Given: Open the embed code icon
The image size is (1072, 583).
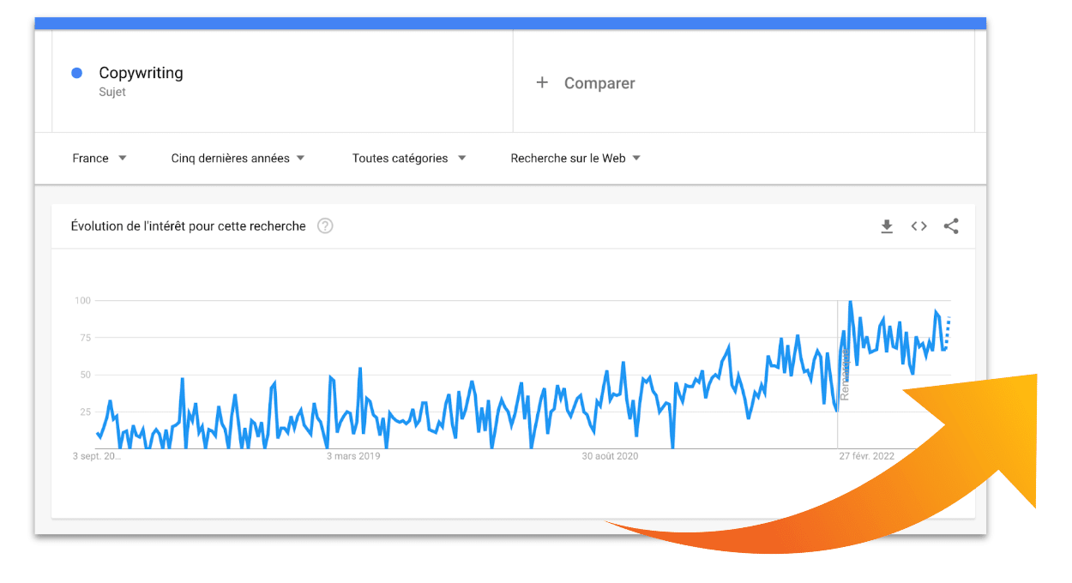Looking at the screenshot, I should point(918,226).
